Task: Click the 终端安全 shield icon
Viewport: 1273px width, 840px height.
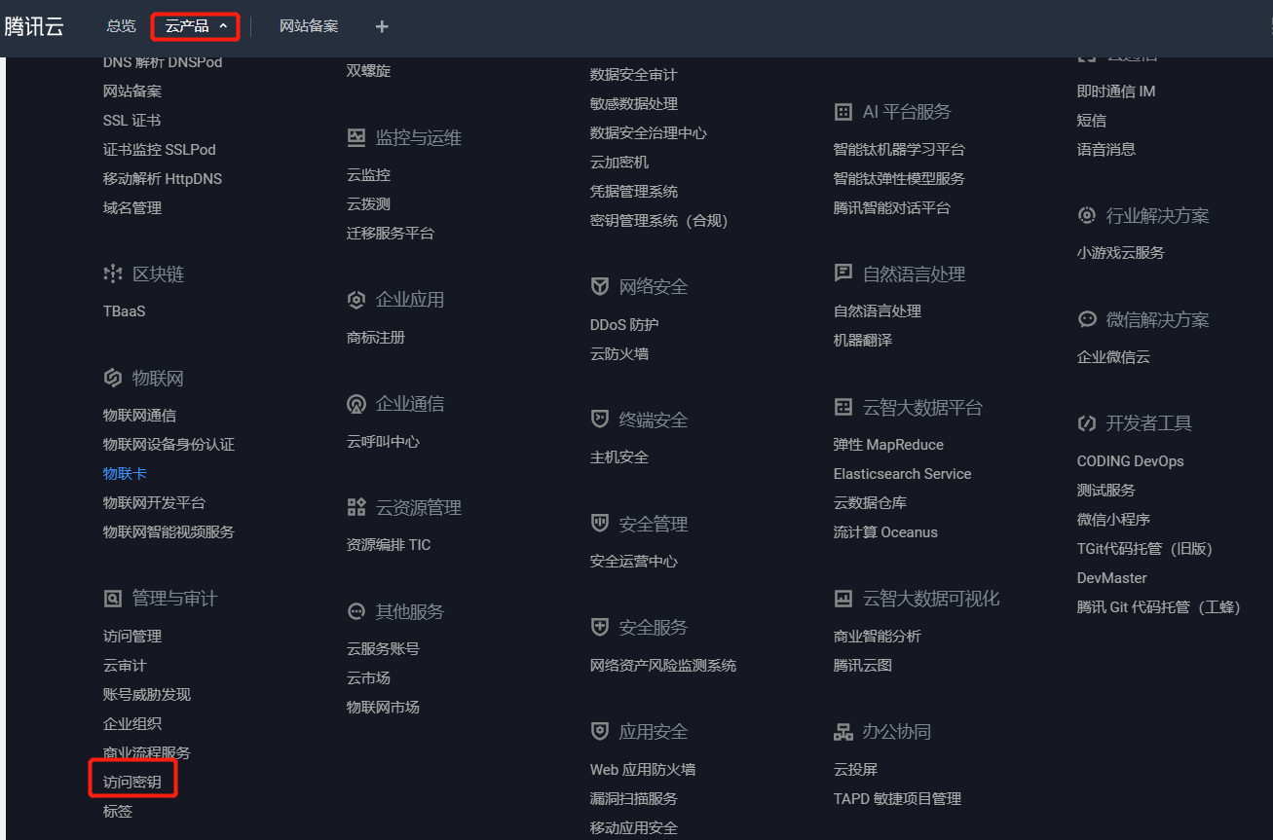Action: click(x=600, y=419)
